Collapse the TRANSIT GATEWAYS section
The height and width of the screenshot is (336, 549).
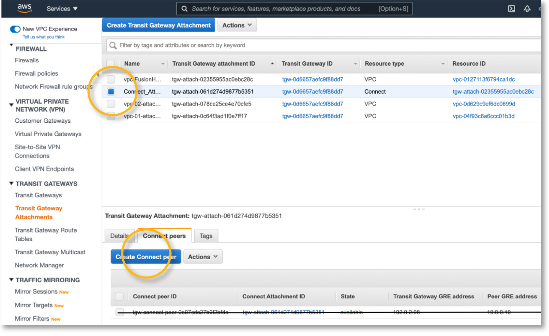click(x=12, y=184)
